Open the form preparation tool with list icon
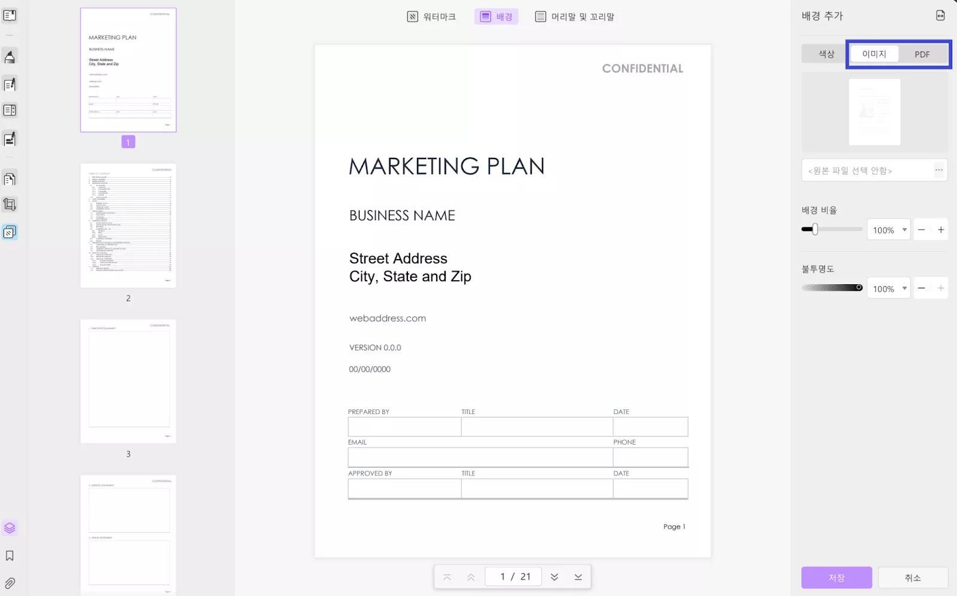Screen dimensions: 957x596 click(x=10, y=111)
